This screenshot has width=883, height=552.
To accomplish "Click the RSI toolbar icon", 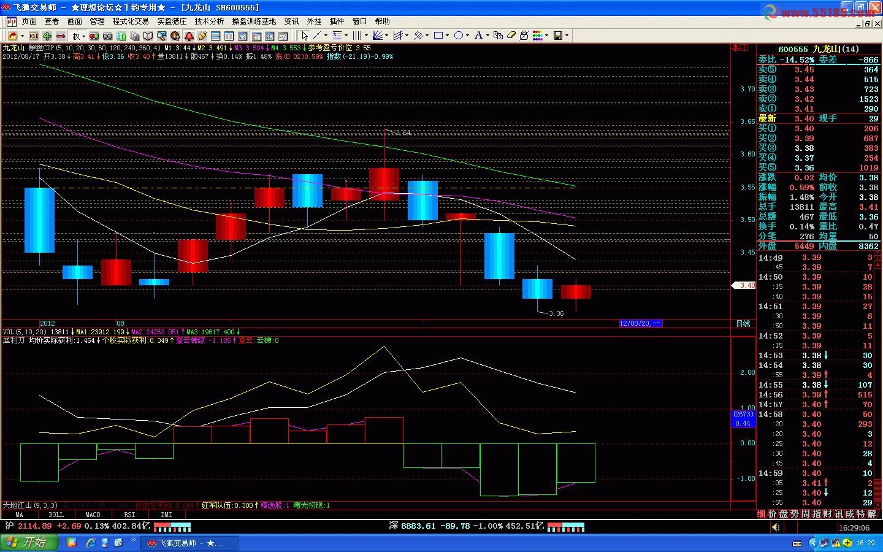I will pyautogui.click(x=34, y=36).
